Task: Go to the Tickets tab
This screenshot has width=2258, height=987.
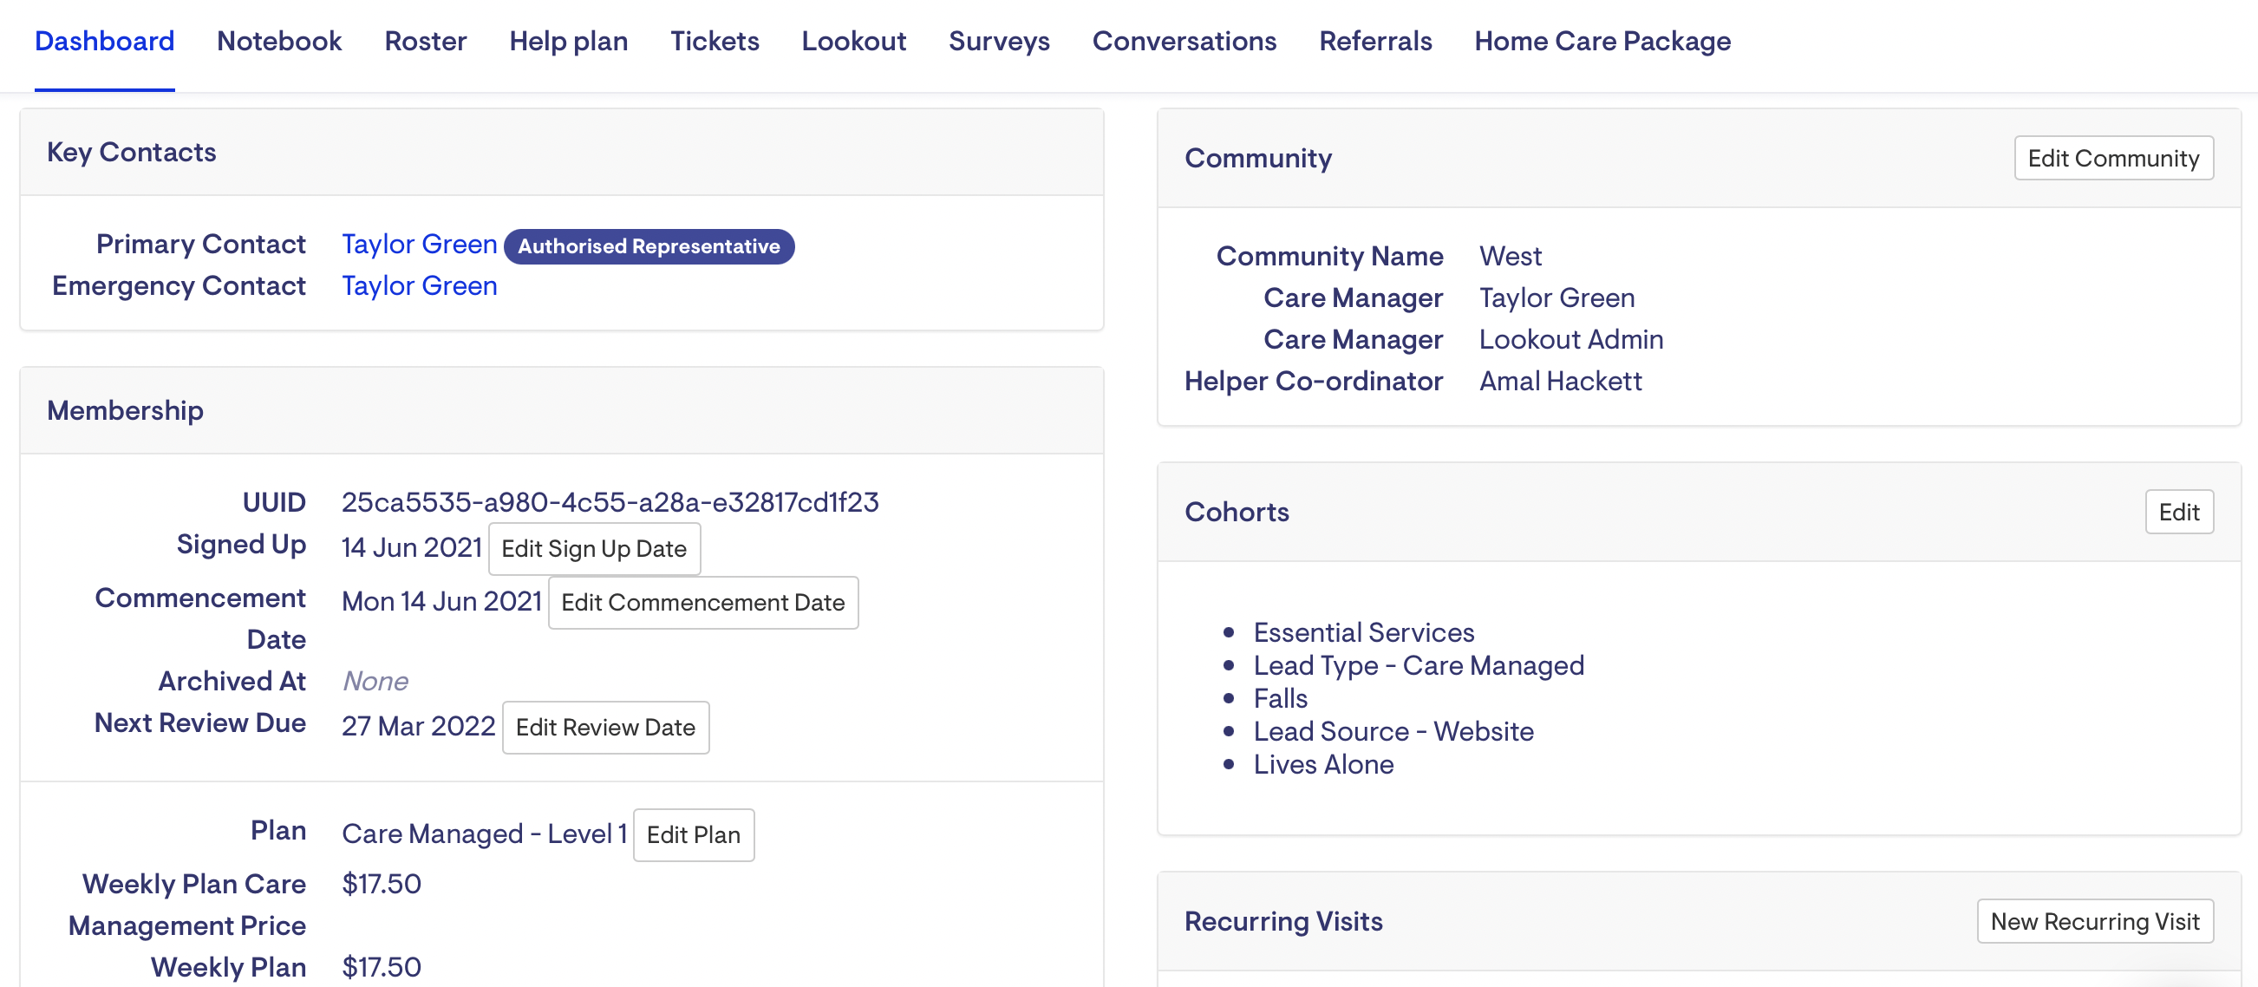Action: (714, 42)
